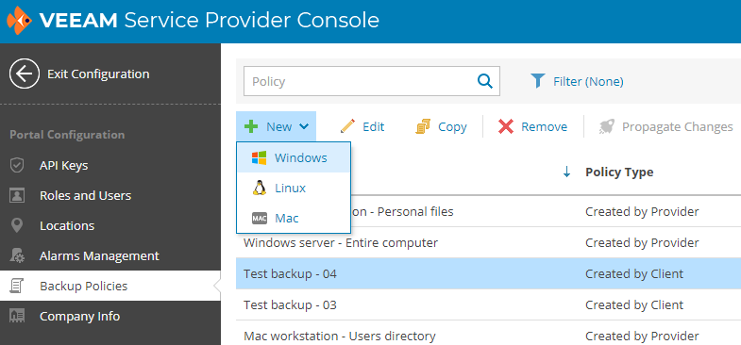Click the Veeam fish logo icon
This screenshot has height=345, width=741.
coord(20,21)
